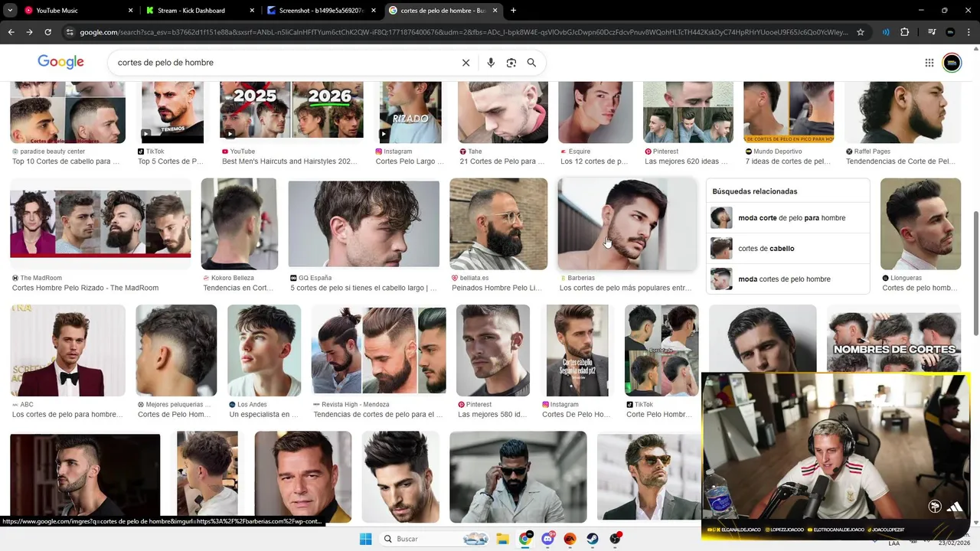The height and width of the screenshot is (551, 980).
Task: Open 5 cortes de pelo GQ España result
Action: (364, 288)
